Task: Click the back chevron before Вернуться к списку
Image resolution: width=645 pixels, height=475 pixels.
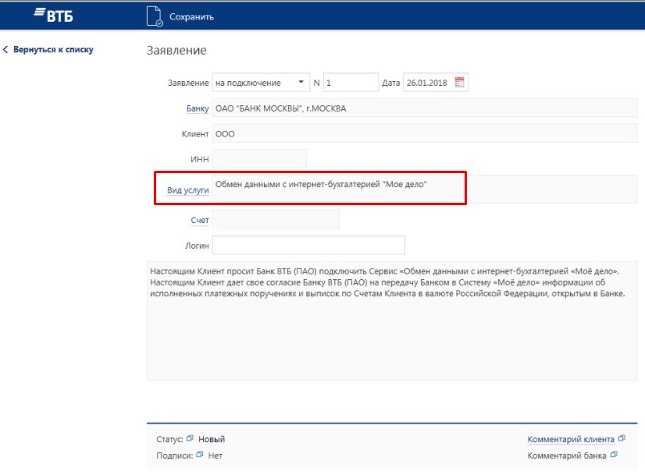Action: click(5, 50)
